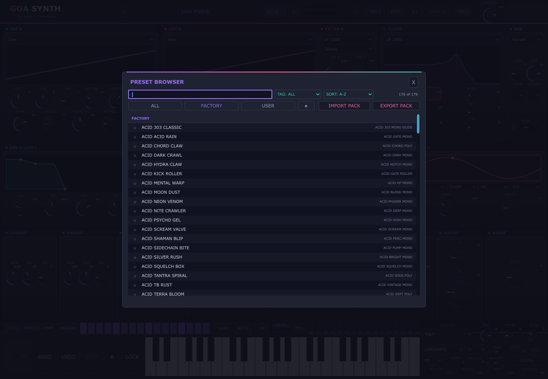Toggle favorite star on ACID SHAMAN BLIP

click(x=135, y=239)
